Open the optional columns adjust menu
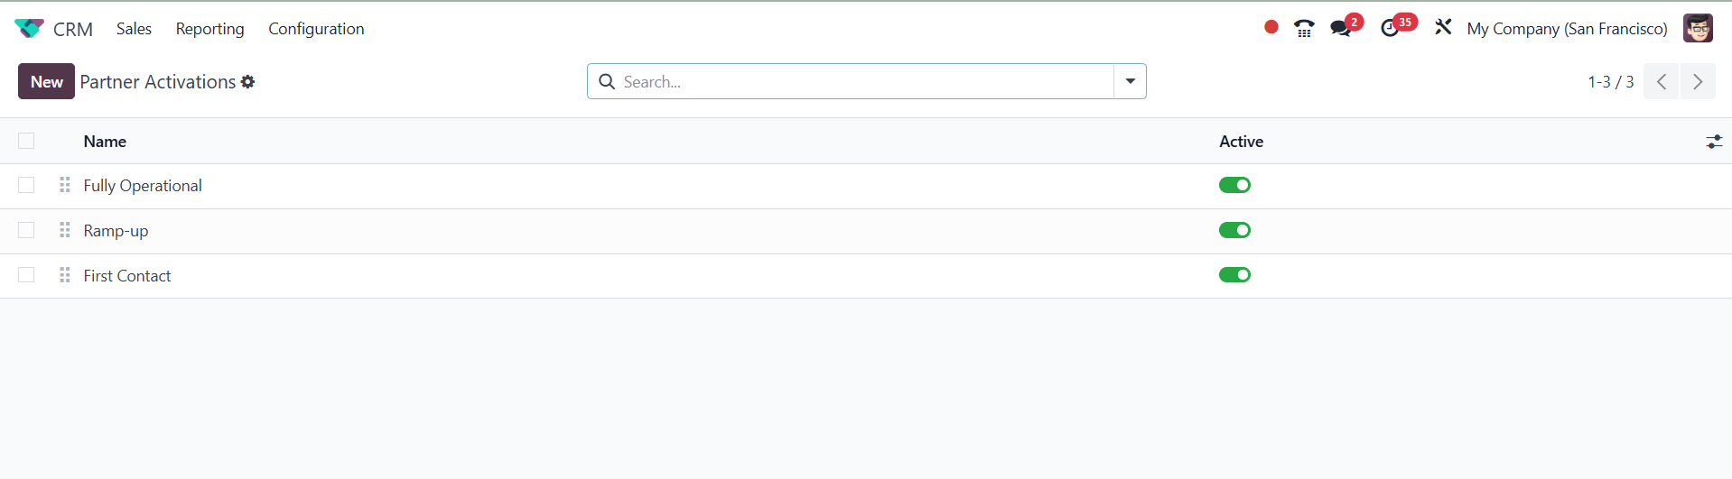 pyautogui.click(x=1713, y=142)
